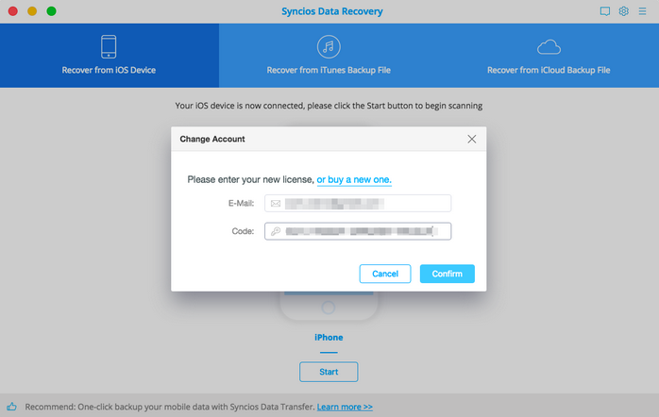Screen dimensions: 659x417
Task: Switch to Recover from iCloud Backup File
Action: point(549,55)
